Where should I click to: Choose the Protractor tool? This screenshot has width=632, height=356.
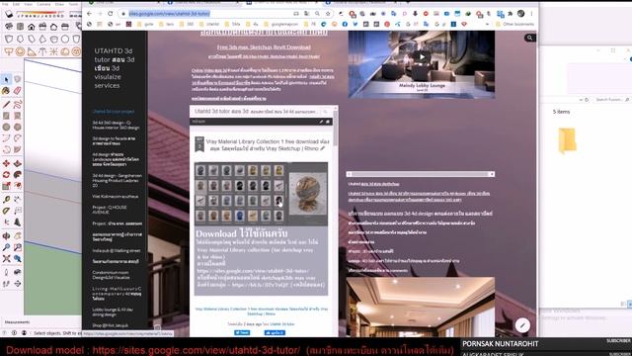pos(6,211)
